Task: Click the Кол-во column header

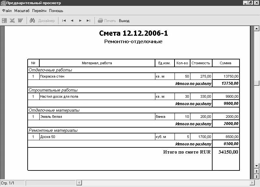Action: pyautogui.click(x=182, y=63)
